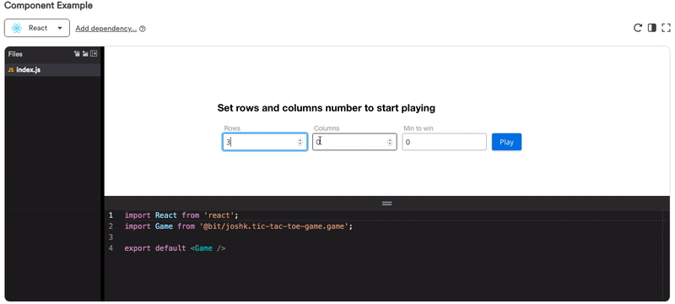
Task: Click the blue Play button
Action: 507,142
